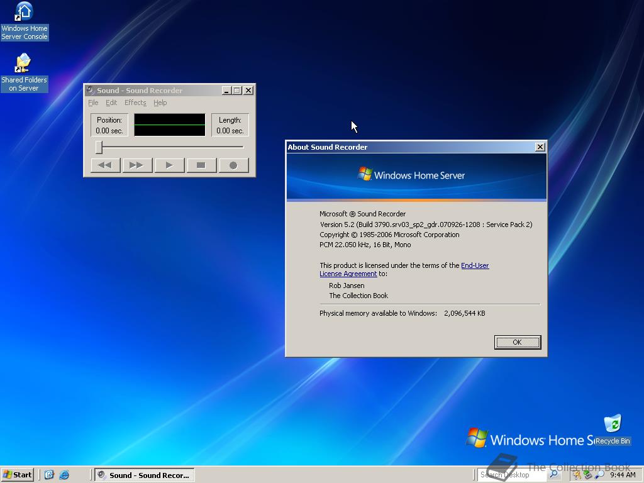Viewport: 644px width, 483px height.
Task: Start recording with the Record button
Action: [233, 165]
